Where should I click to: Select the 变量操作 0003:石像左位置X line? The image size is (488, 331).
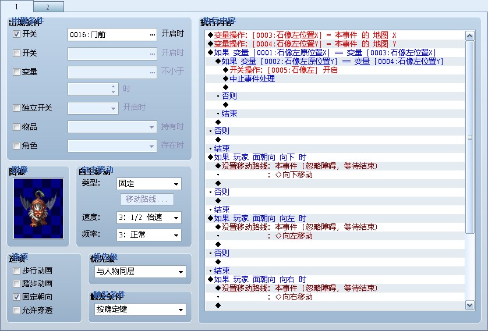(335, 35)
